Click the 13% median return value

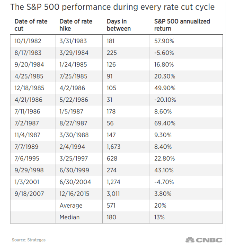point(159,217)
